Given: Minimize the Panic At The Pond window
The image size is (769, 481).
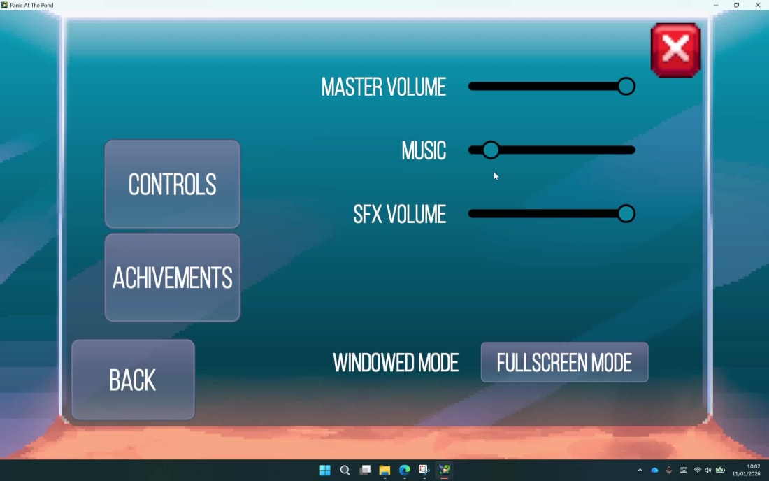Looking at the screenshot, I should pyautogui.click(x=716, y=5).
